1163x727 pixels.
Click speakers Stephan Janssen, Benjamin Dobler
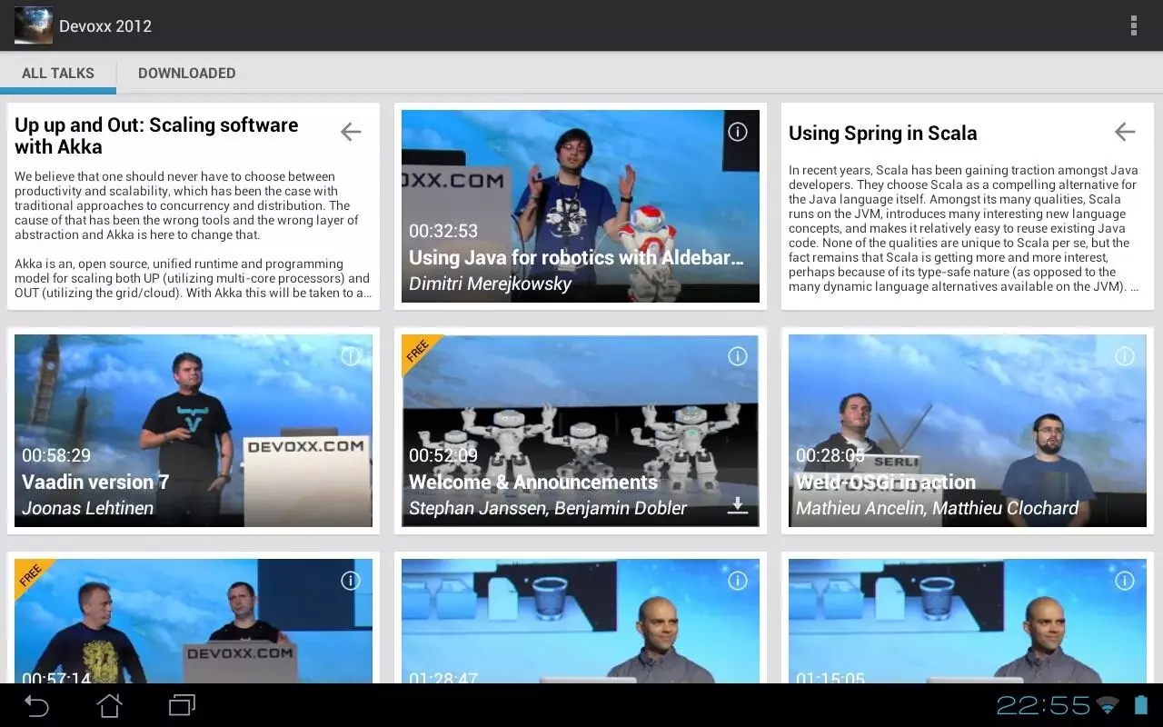(548, 508)
